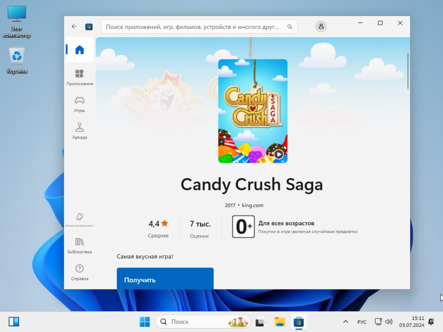
Task: Close the Microsoft Store window
Action: click(400, 23)
